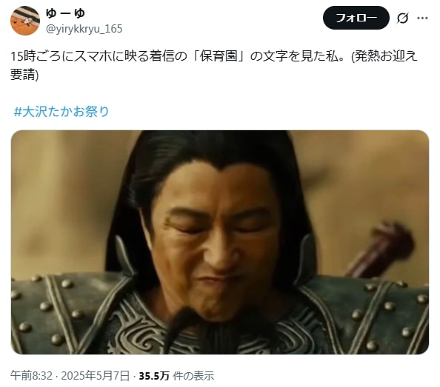
Task: Click the 件の表示 views label
Action: (193, 376)
